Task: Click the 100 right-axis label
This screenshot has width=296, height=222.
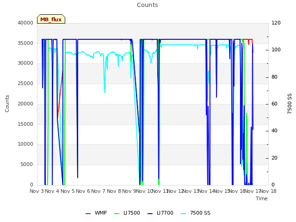Action: coord(276,49)
